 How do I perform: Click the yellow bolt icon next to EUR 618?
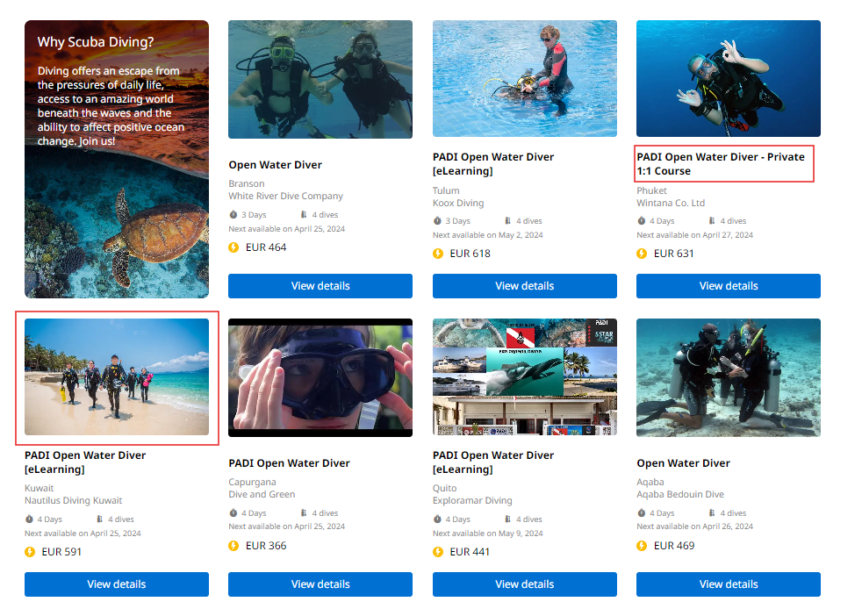pyautogui.click(x=438, y=254)
